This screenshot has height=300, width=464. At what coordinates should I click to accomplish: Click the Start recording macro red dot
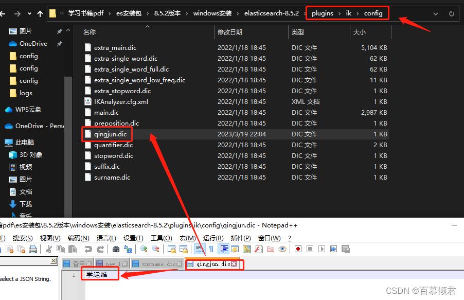click(x=298, y=249)
